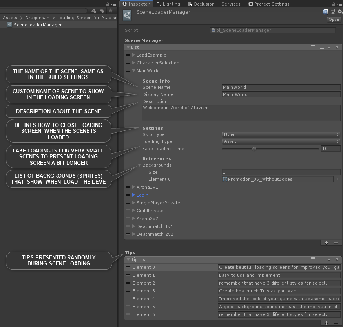The height and width of the screenshot is (327, 343).
Task: Open the Loading Type dropdown set to Async
Action: pyautogui.click(x=281, y=141)
